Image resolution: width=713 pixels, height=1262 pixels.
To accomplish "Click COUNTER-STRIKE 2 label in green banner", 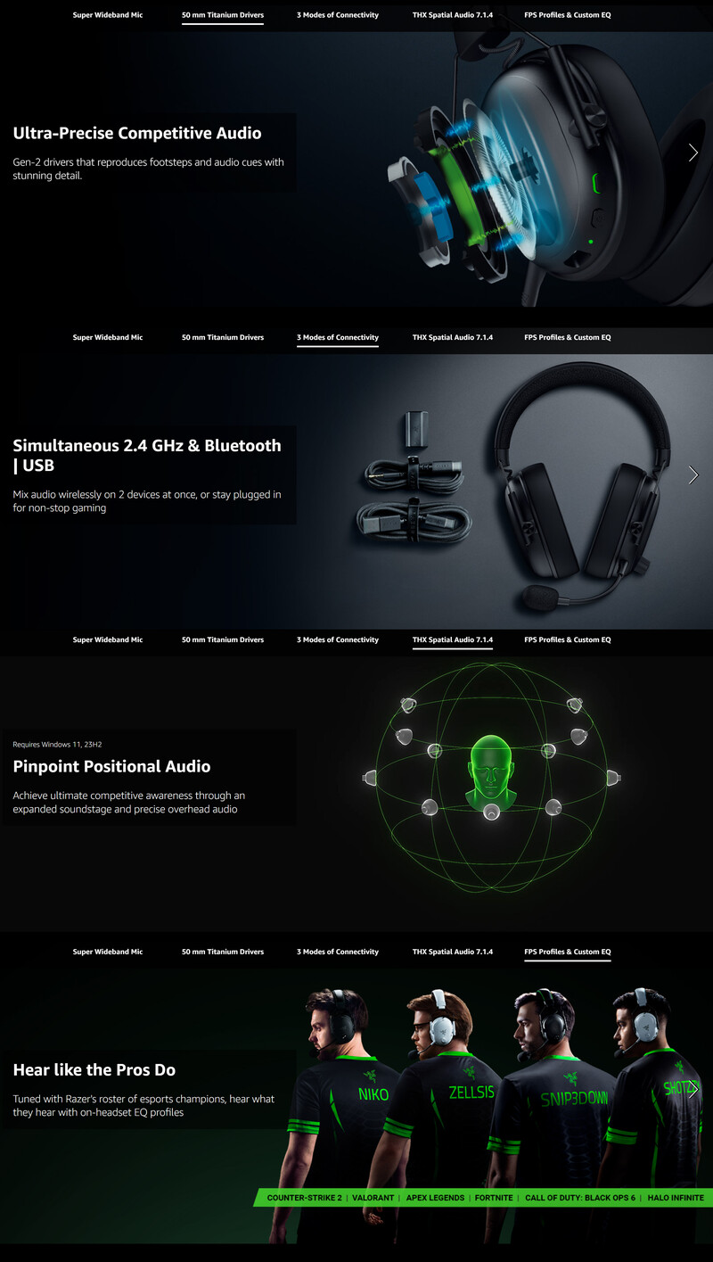I will tap(305, 1198).
